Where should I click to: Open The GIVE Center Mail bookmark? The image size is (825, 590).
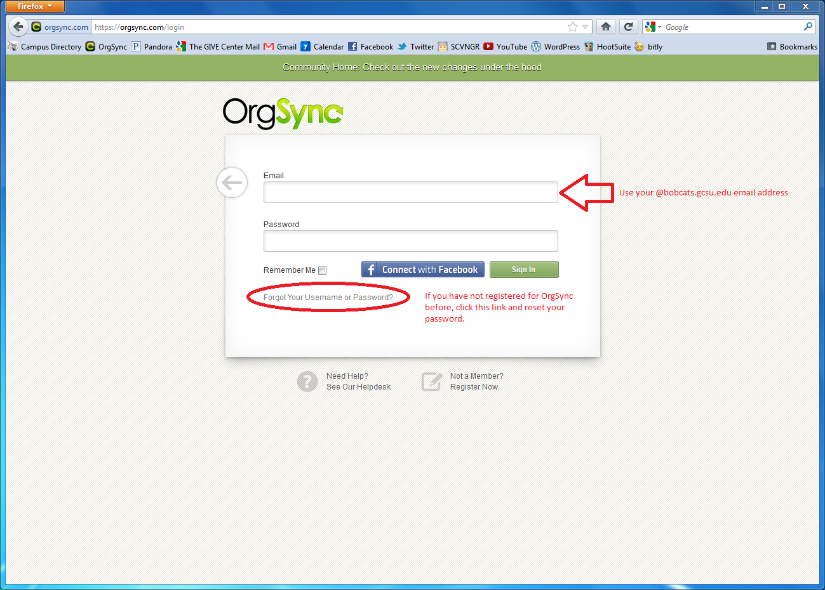pos(218,46)
